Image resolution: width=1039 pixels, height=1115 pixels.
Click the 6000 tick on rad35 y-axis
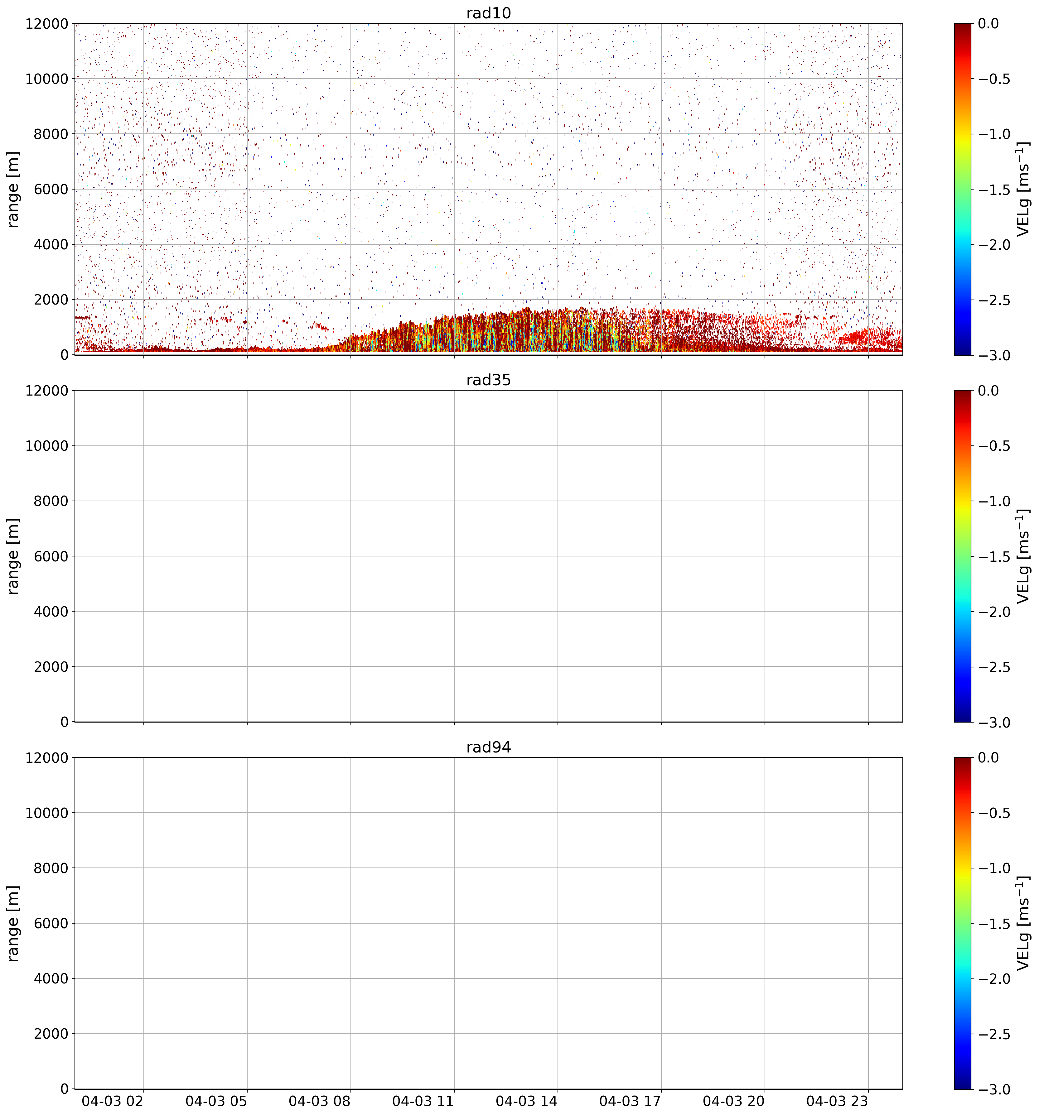(51, 556)
